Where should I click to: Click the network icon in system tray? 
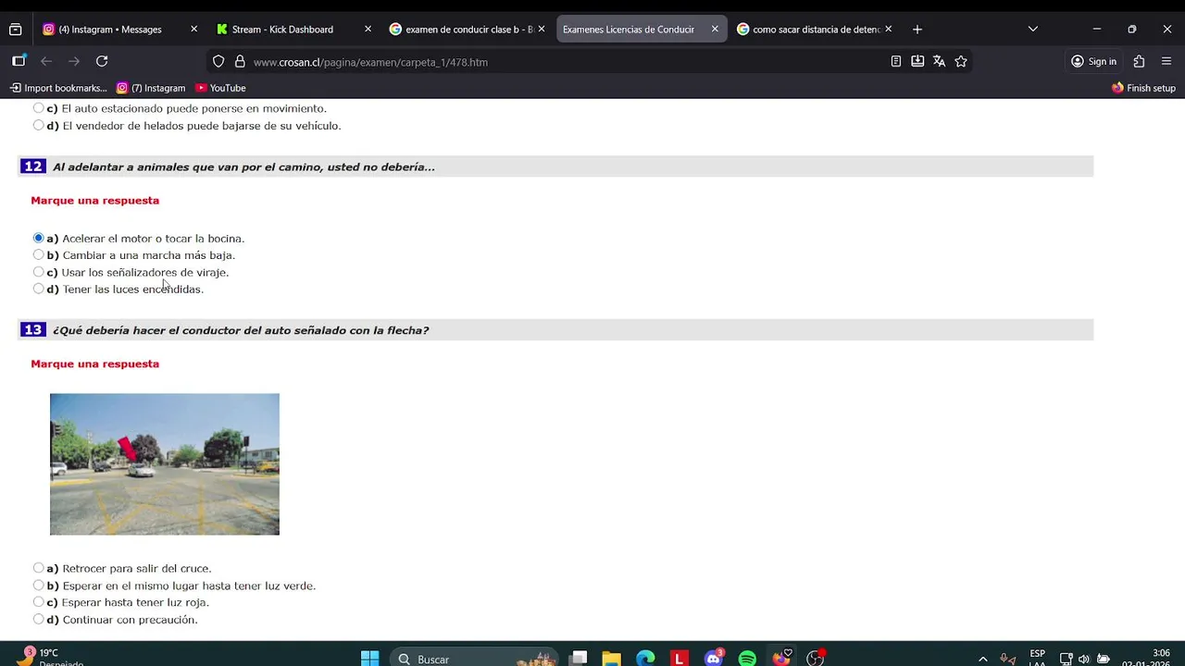[1066, 659]
